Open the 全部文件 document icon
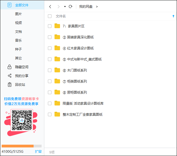The height and width of the screenshot is (156, 177). [9, 5]
